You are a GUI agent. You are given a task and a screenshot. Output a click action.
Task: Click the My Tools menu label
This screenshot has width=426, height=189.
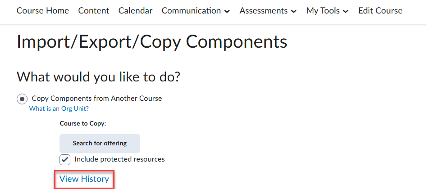point(323,11)
